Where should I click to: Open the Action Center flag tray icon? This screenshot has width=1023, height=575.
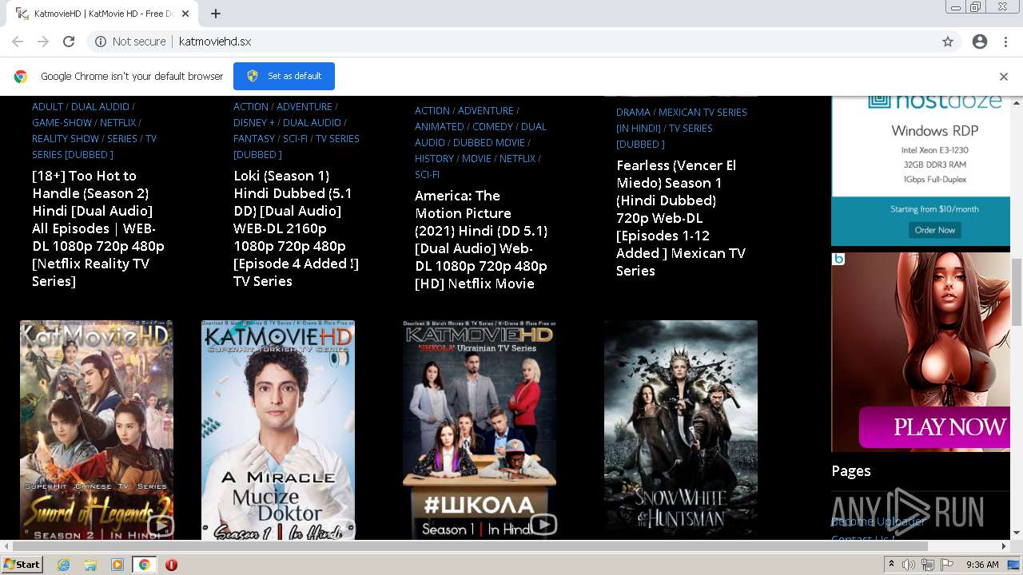coord(947,565)
